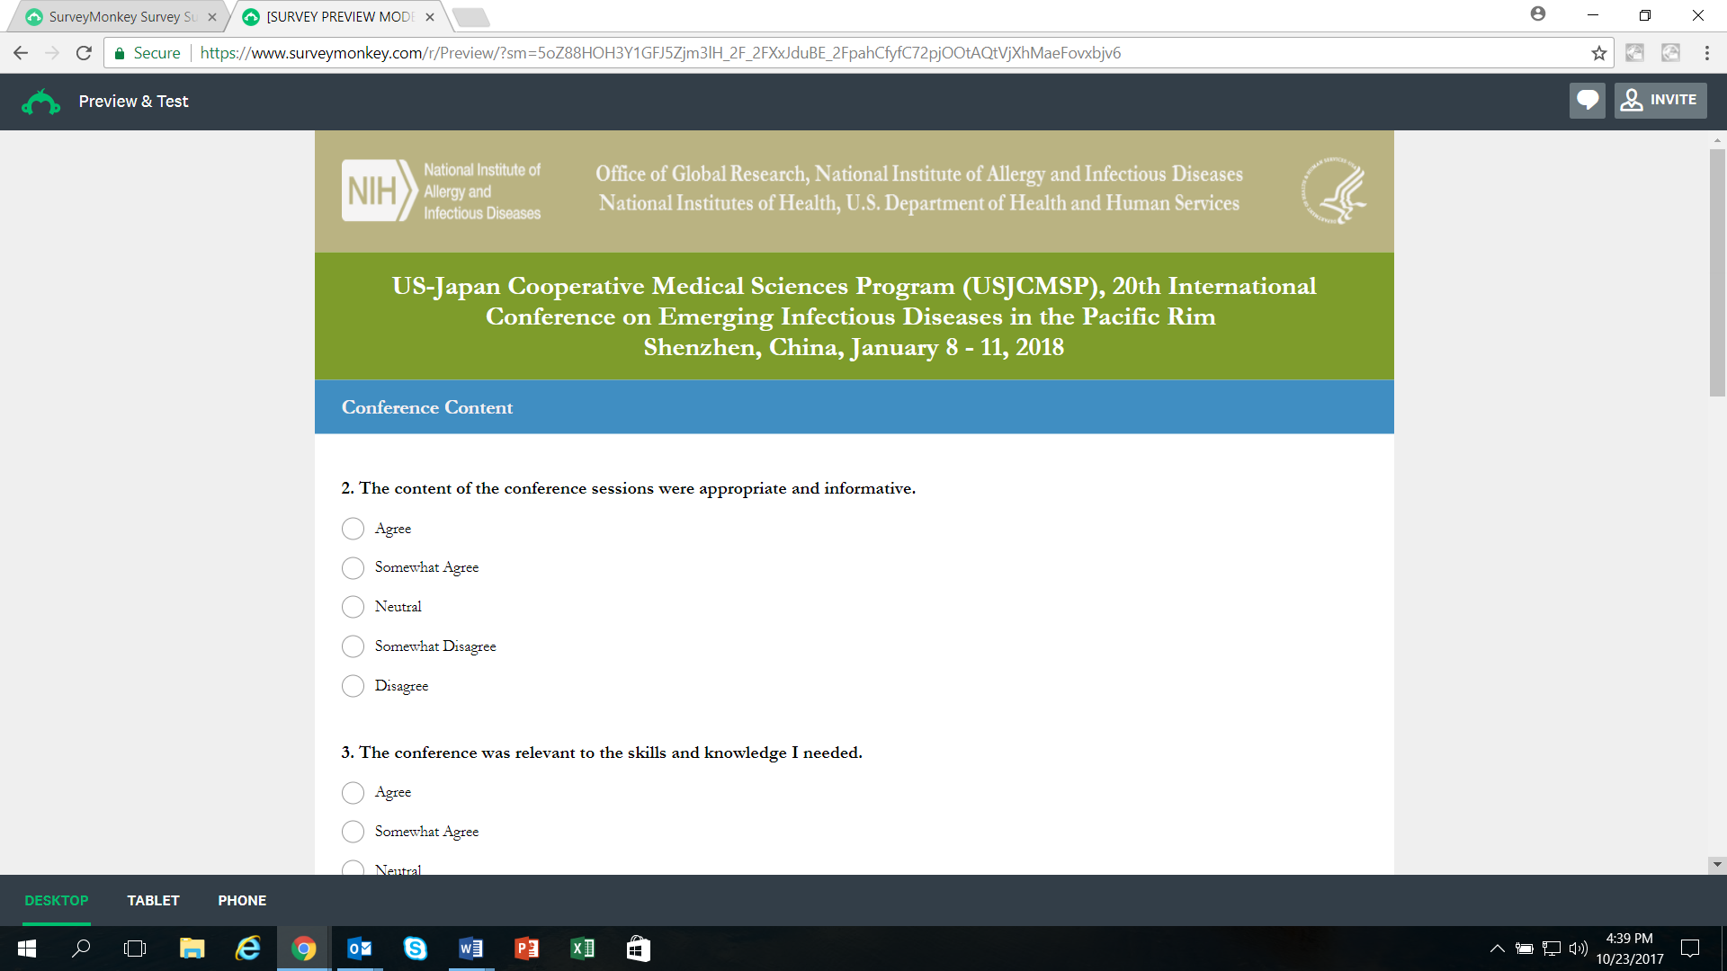Click the INVITE button
The height and width of the screenshot is (971, 1727).
[x=1660, y=100]
